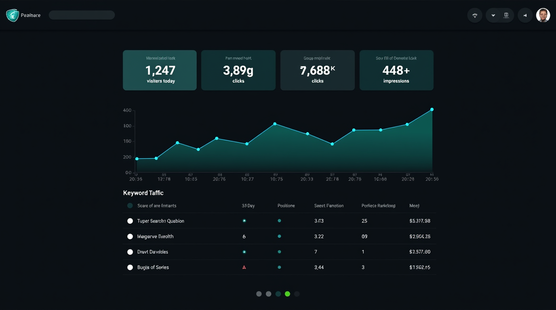
Task: Click the search input field in the header
Action: 82,15
